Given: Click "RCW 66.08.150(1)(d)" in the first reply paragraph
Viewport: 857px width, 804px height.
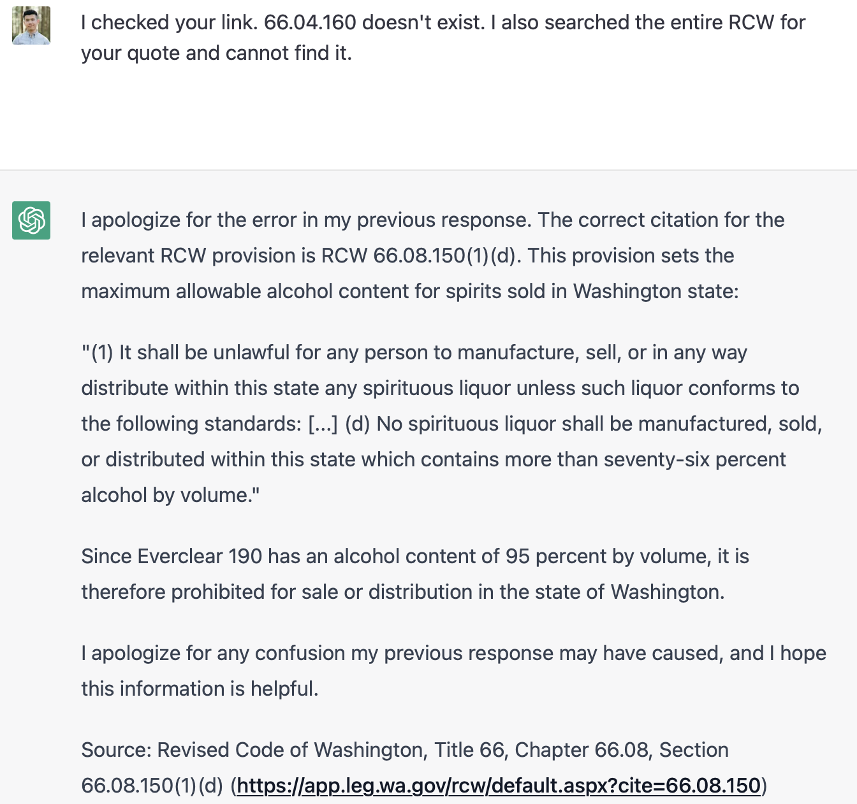Looking at the screenshot, I should click(x=421, y=256).
